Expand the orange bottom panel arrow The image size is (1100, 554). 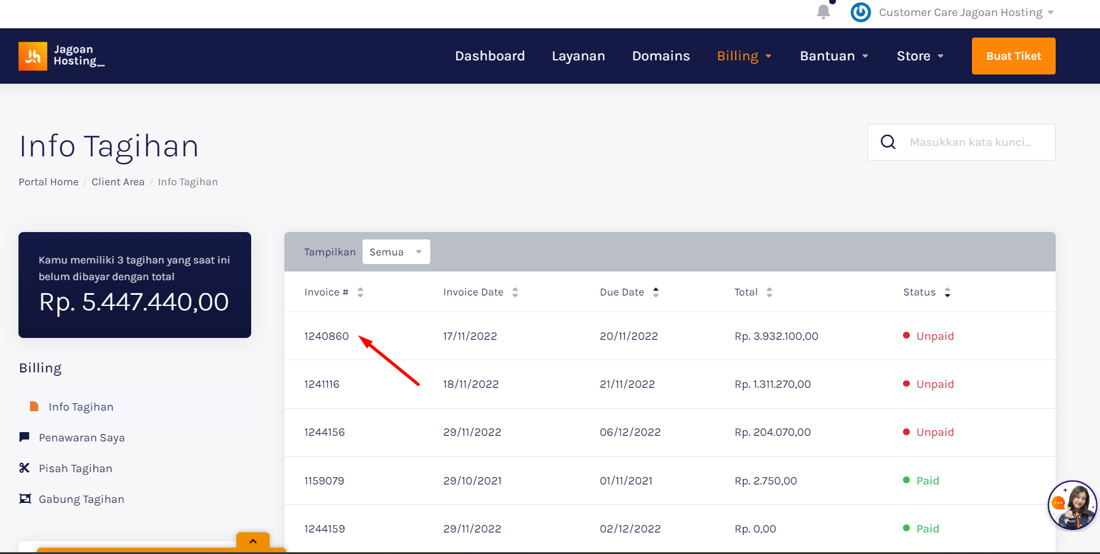[253, 541]
